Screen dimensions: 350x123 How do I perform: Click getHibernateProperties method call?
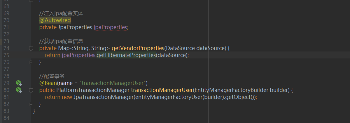pyautogui.click(x=126, y=55)
